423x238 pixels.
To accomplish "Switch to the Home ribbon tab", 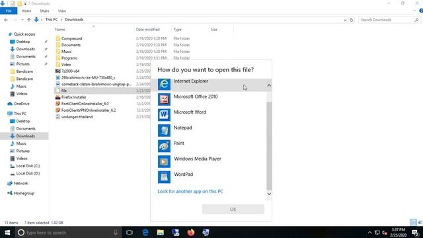I will coord(26,11).
